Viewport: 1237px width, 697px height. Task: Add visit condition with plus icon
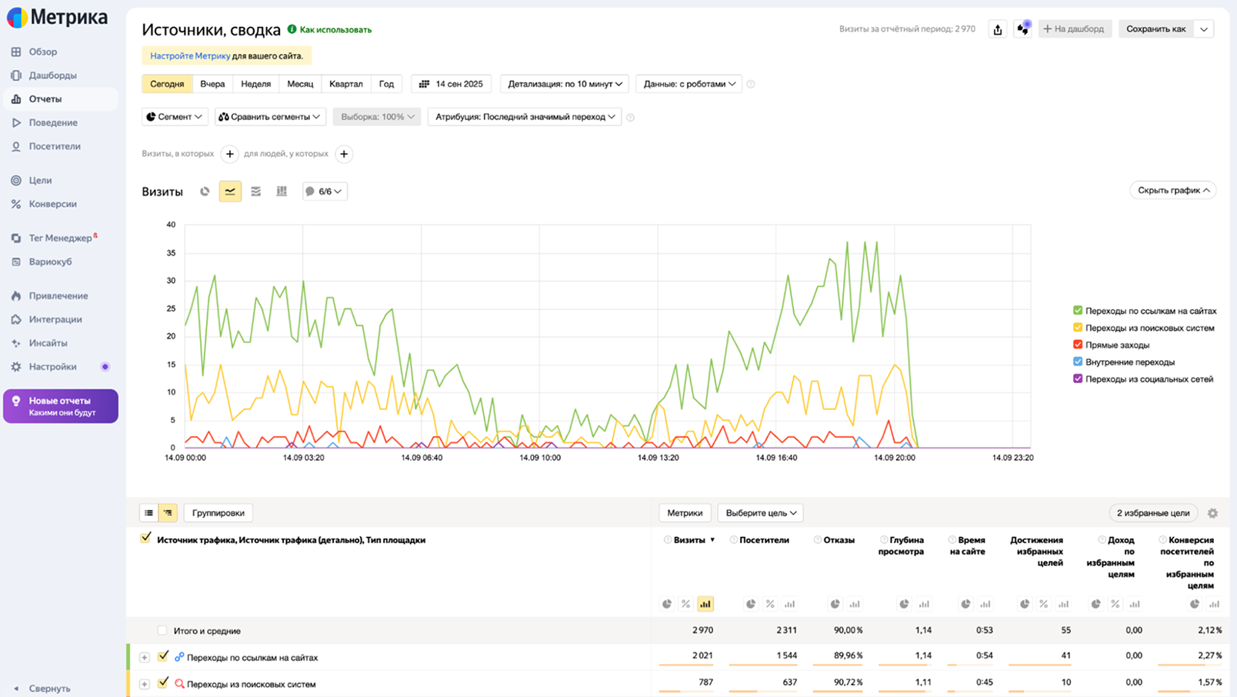(x=230, y=154)
